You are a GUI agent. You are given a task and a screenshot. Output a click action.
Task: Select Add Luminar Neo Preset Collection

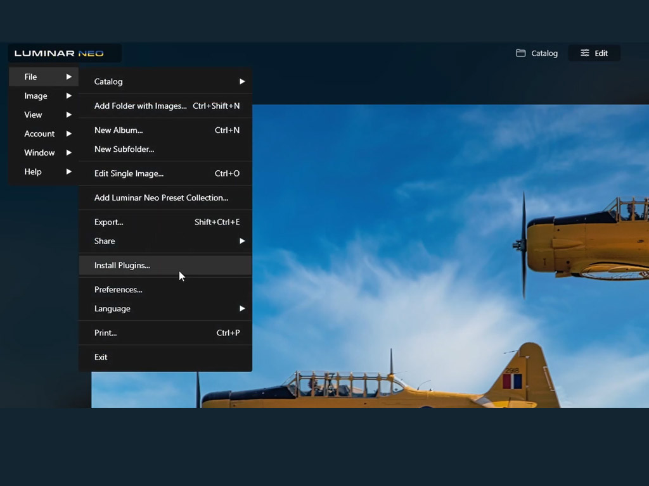(161, 198)
